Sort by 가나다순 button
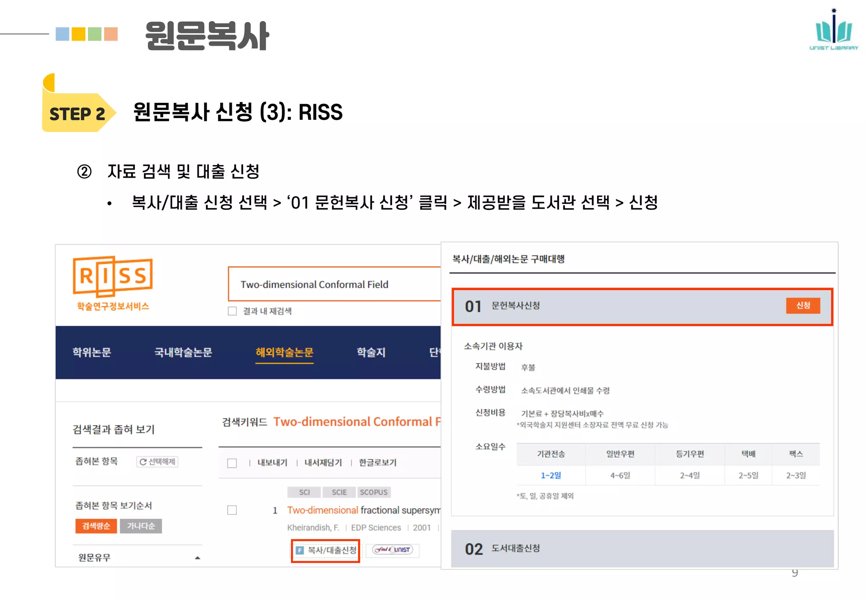The image size is (866, 600). [141, 526]
